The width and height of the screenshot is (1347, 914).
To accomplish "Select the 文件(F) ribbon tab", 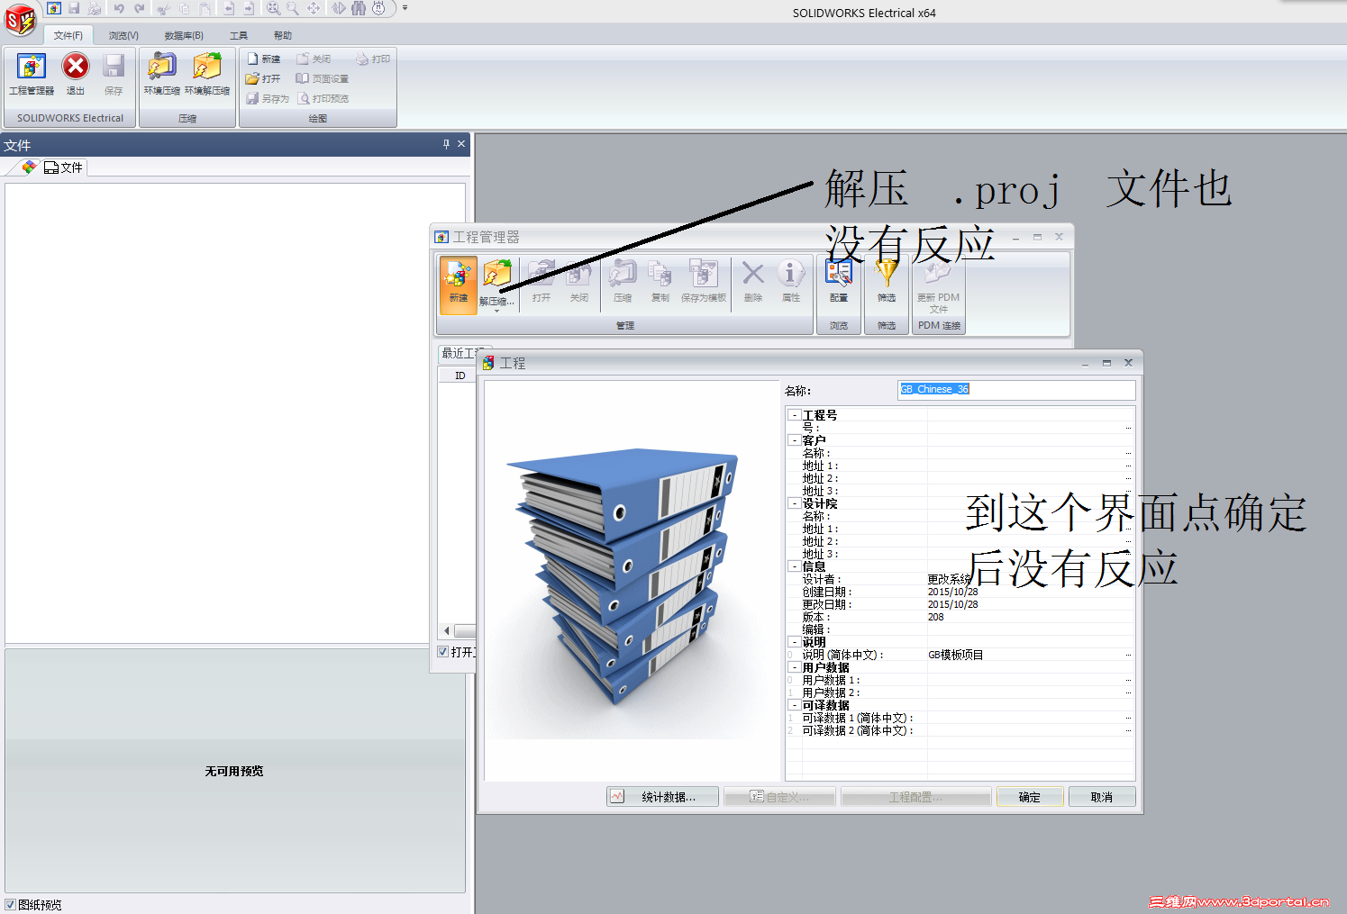I will [68, 35].
